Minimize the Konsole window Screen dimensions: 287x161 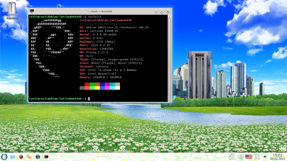(156, 11)
